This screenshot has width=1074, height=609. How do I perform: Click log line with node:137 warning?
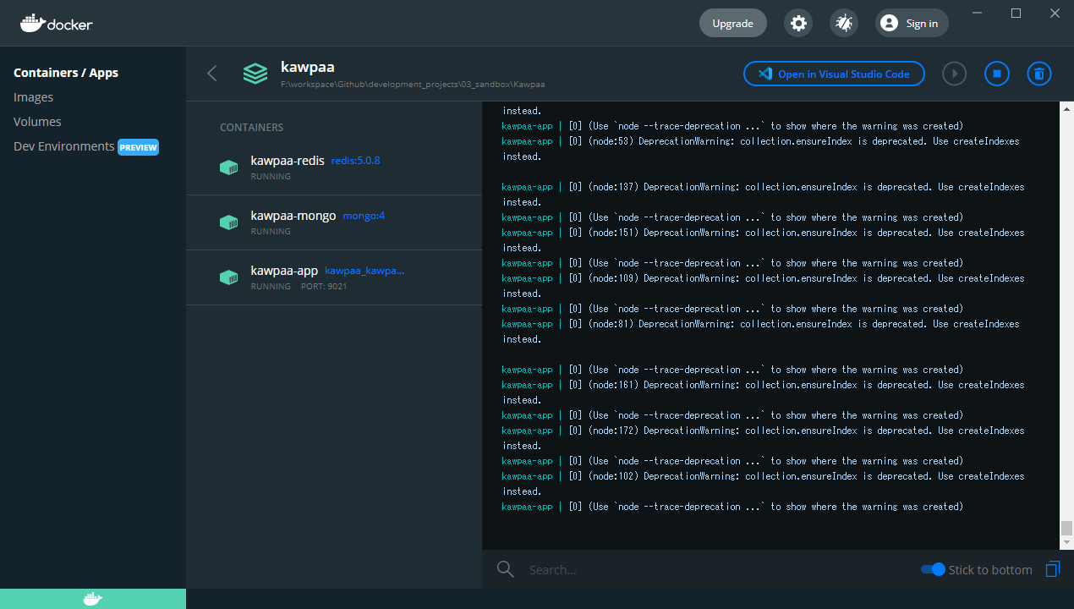coord(763,195)
